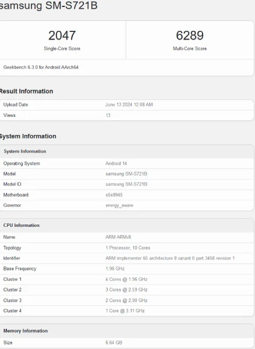Select the June 13 2024 12:08 AM value
The image size is (255, 349).
click(129, 105)
